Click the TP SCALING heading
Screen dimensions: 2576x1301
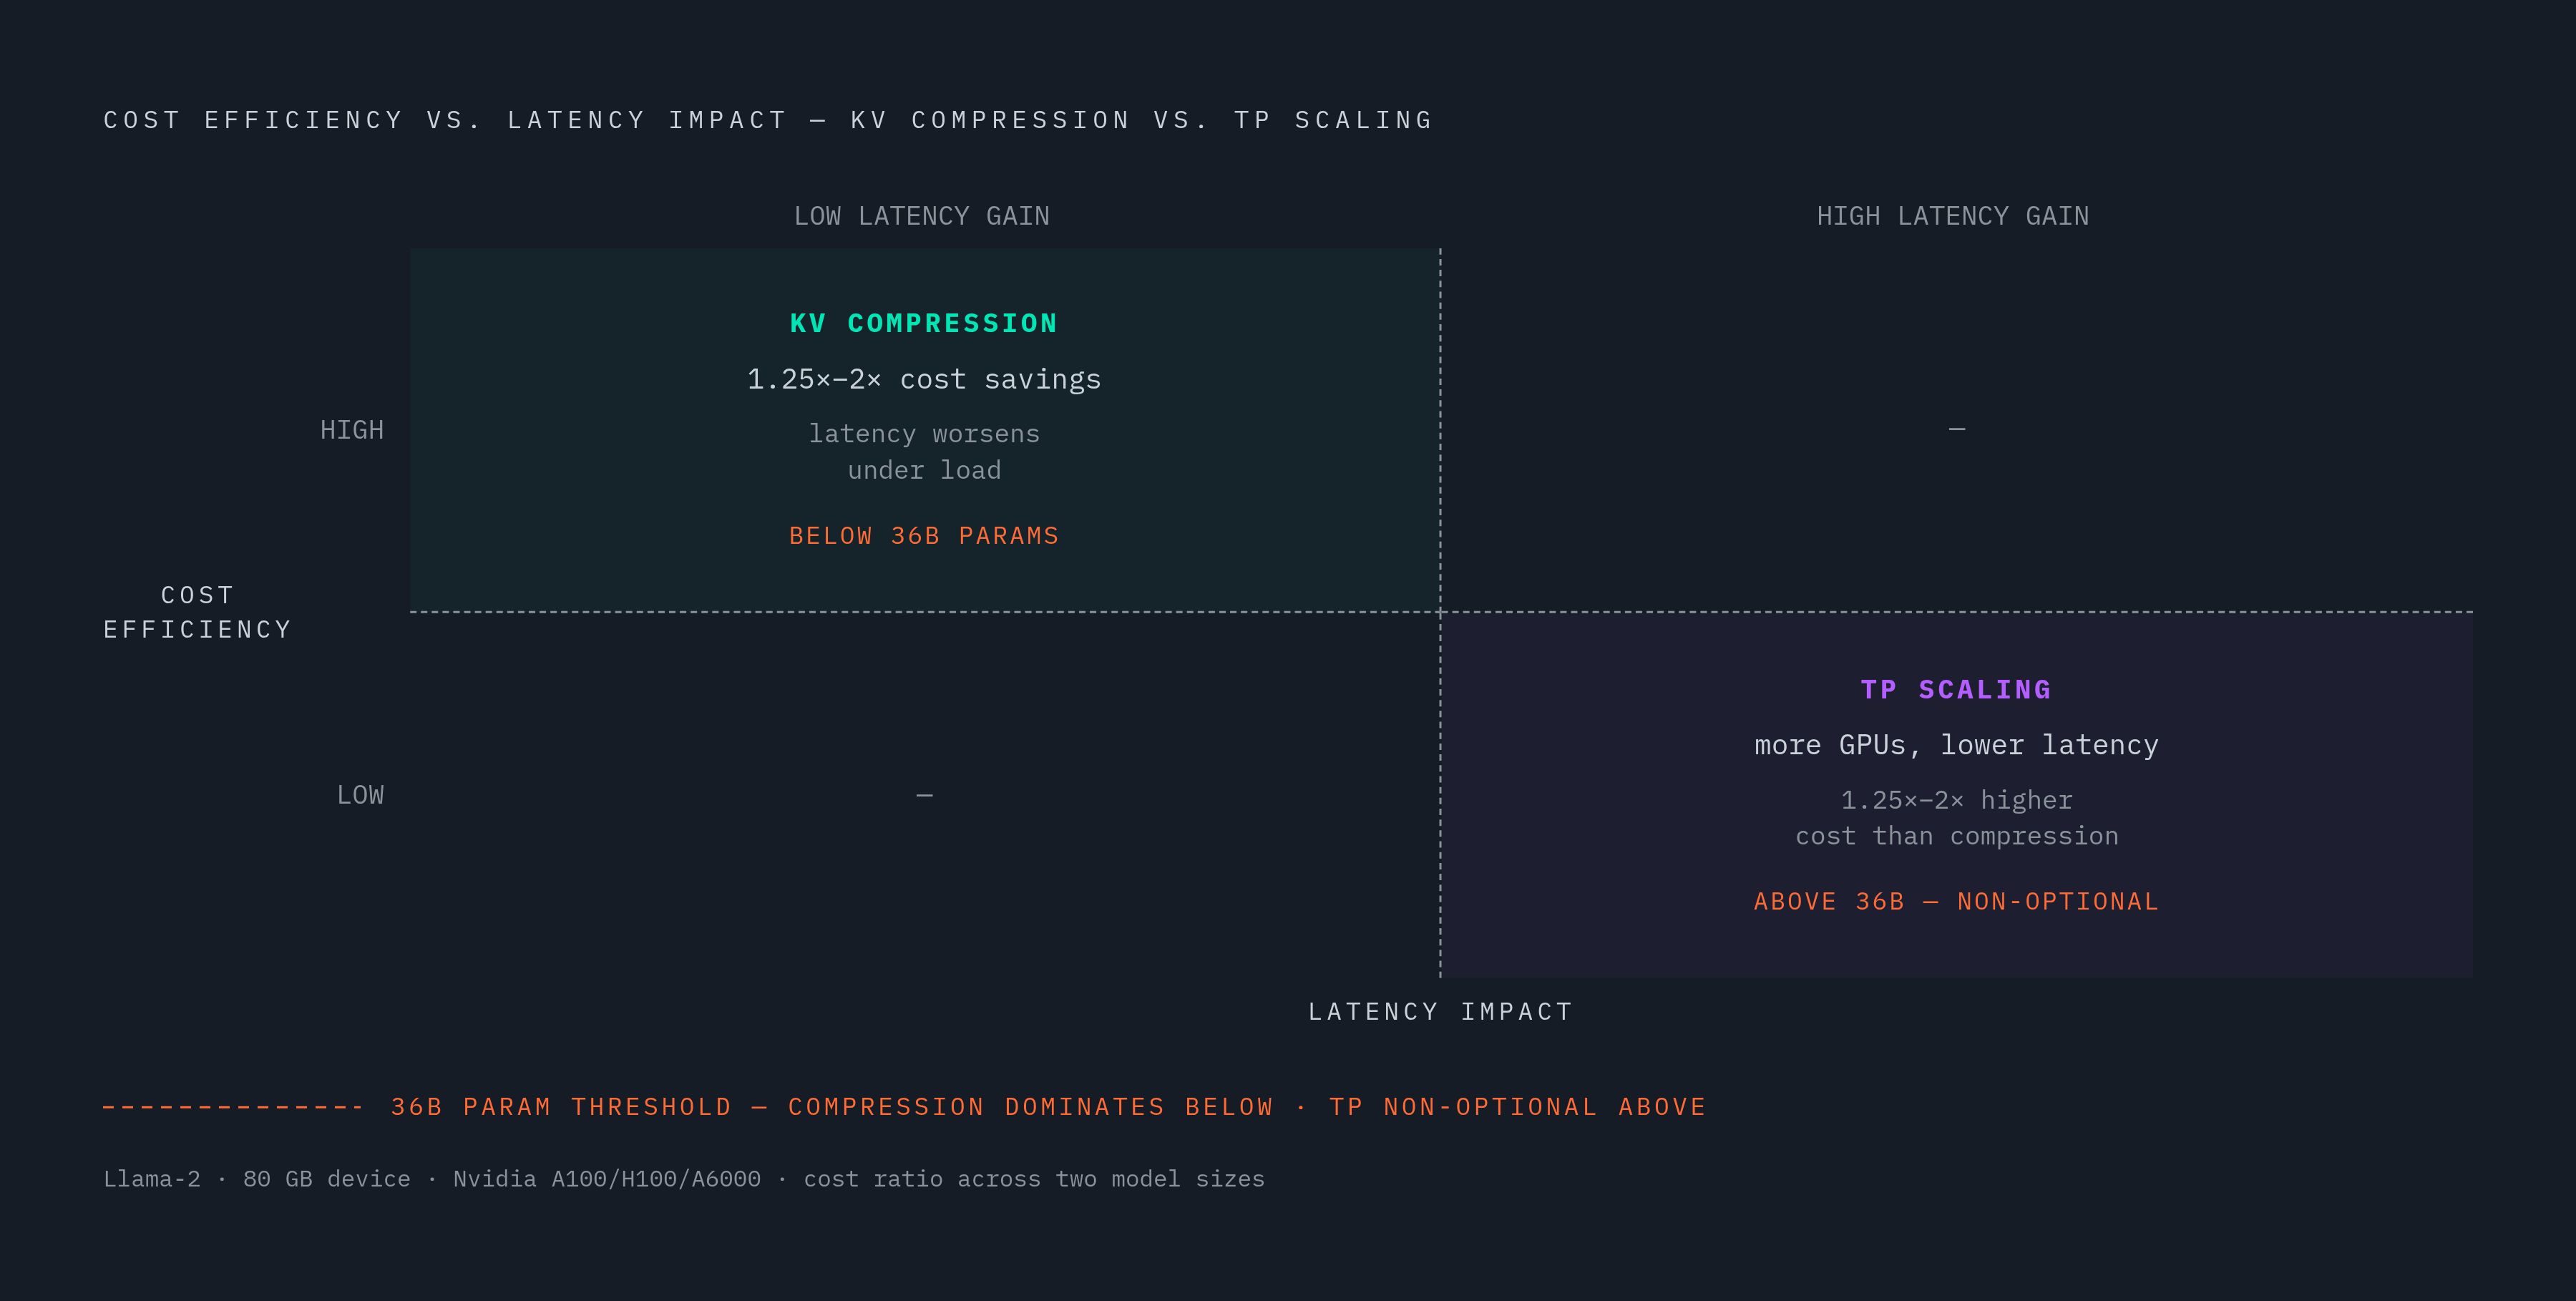click(1957, 689)
